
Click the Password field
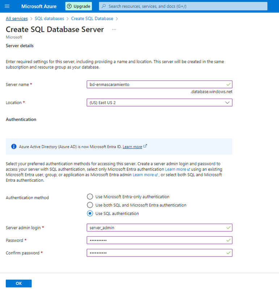point(160,240)
